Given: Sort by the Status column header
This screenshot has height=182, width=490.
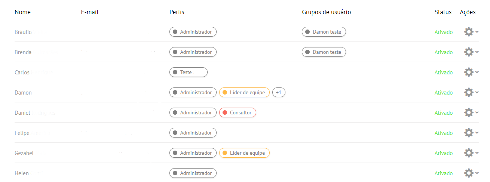Looking at the screenshot, I should coord(443,12).
